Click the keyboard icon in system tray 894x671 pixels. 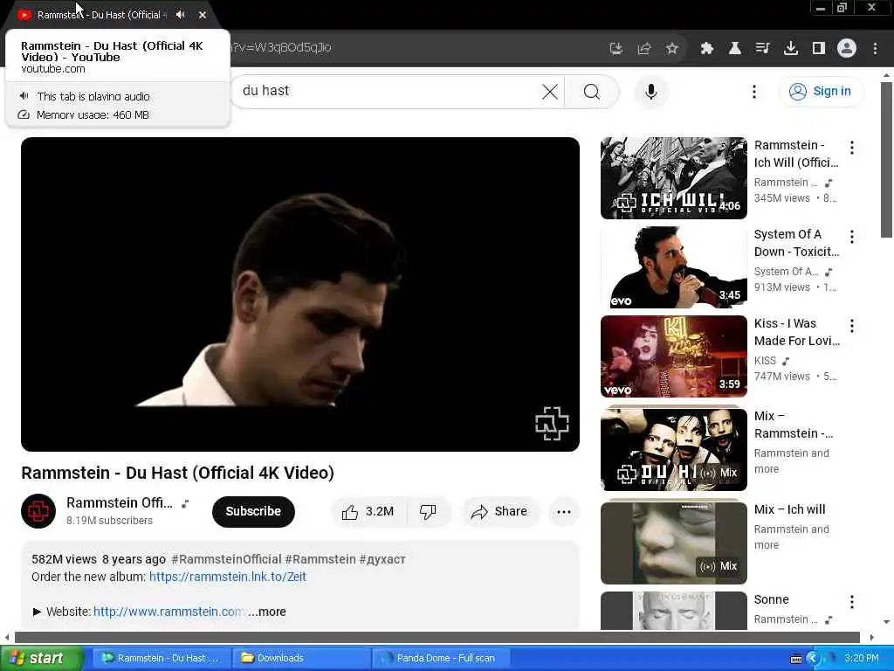click(x=796, y=659)
